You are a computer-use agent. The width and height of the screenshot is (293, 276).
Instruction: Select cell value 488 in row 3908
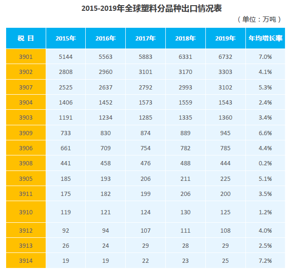coord(186,163)
